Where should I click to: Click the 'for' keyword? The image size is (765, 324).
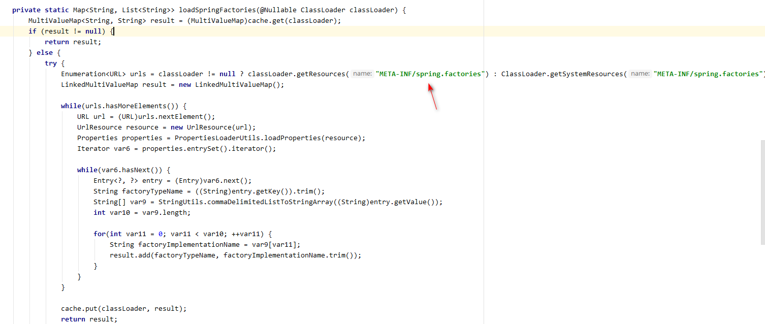[100, 234]
